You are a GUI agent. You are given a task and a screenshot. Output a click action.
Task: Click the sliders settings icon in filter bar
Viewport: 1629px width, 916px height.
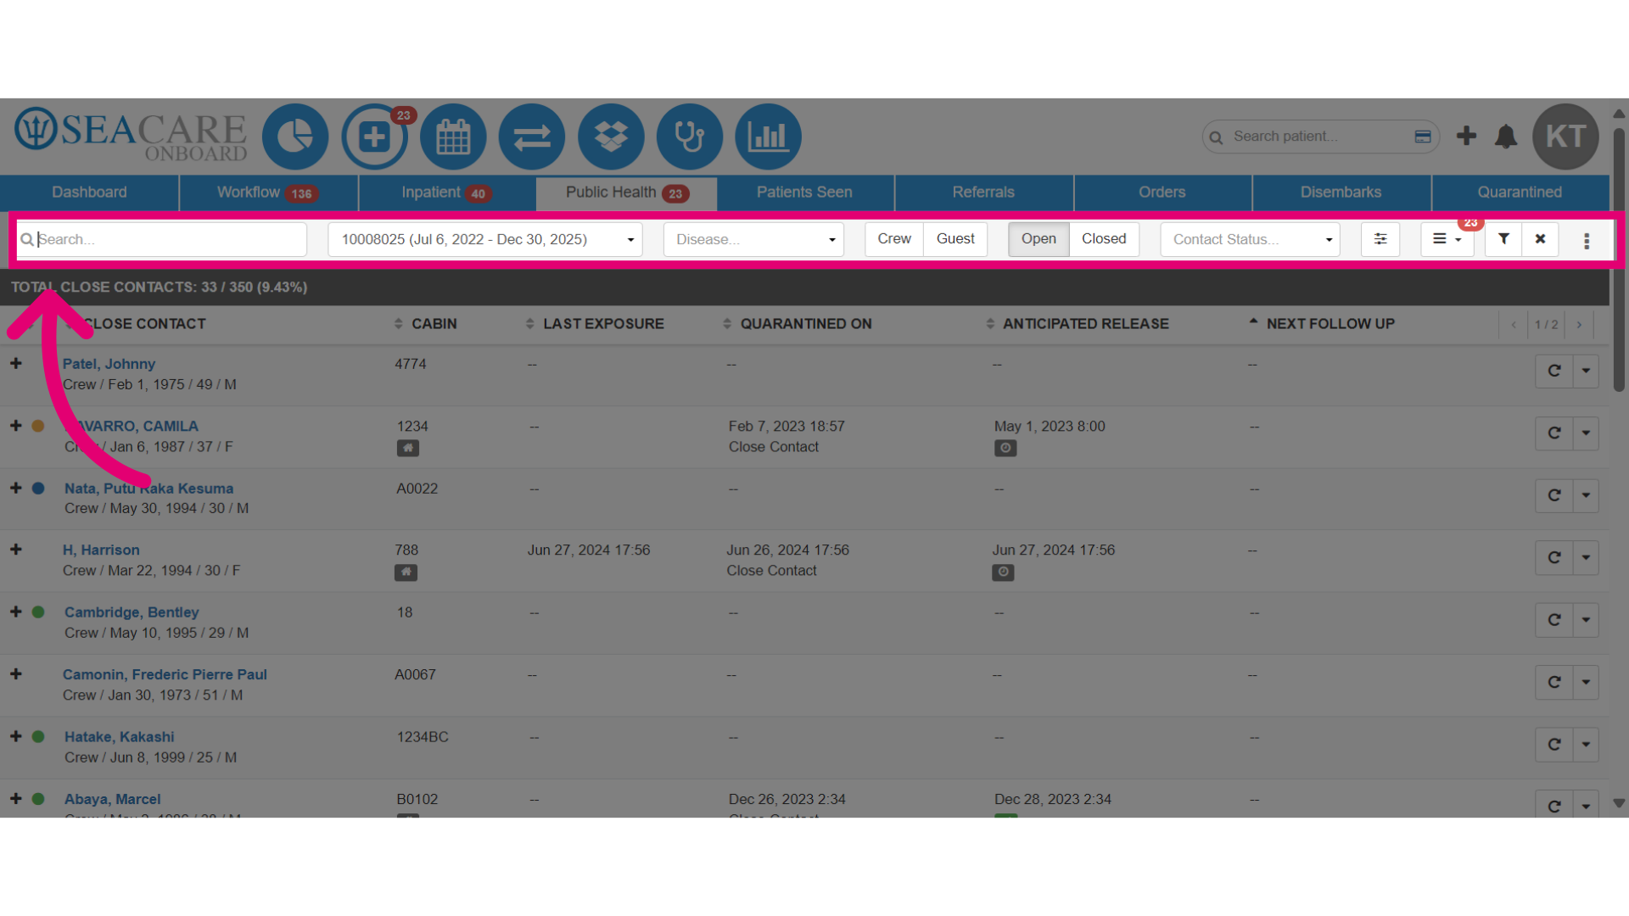pos(1380,239)
